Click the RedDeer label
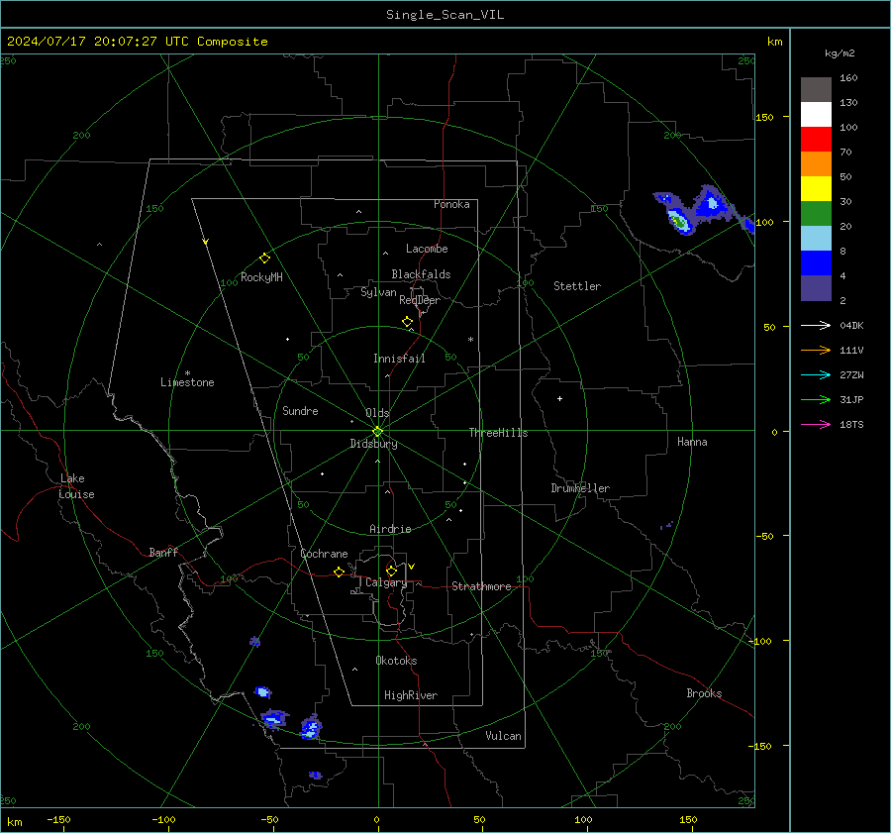This screenshot has height=833, width=891. click(420, 300)
